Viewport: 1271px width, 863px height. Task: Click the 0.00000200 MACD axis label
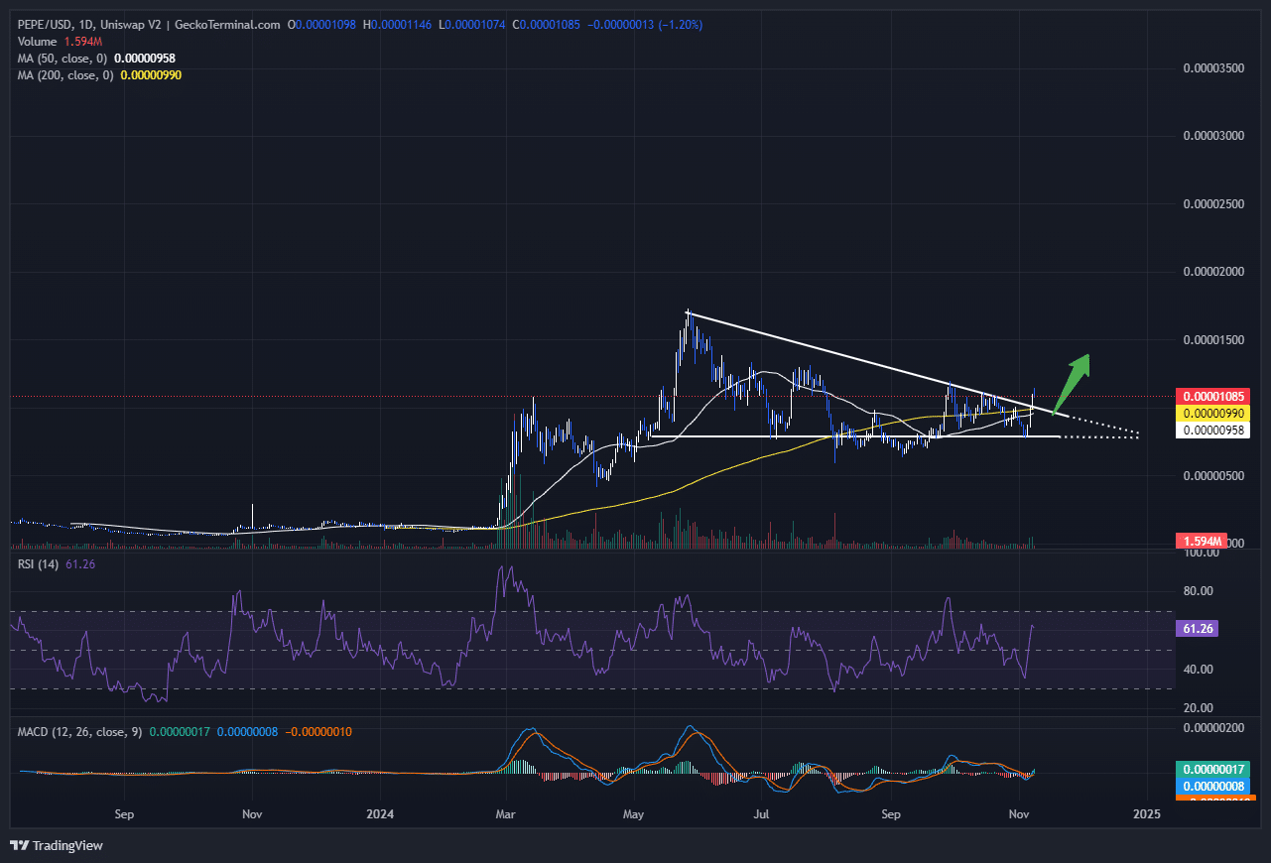point(1214,728)
